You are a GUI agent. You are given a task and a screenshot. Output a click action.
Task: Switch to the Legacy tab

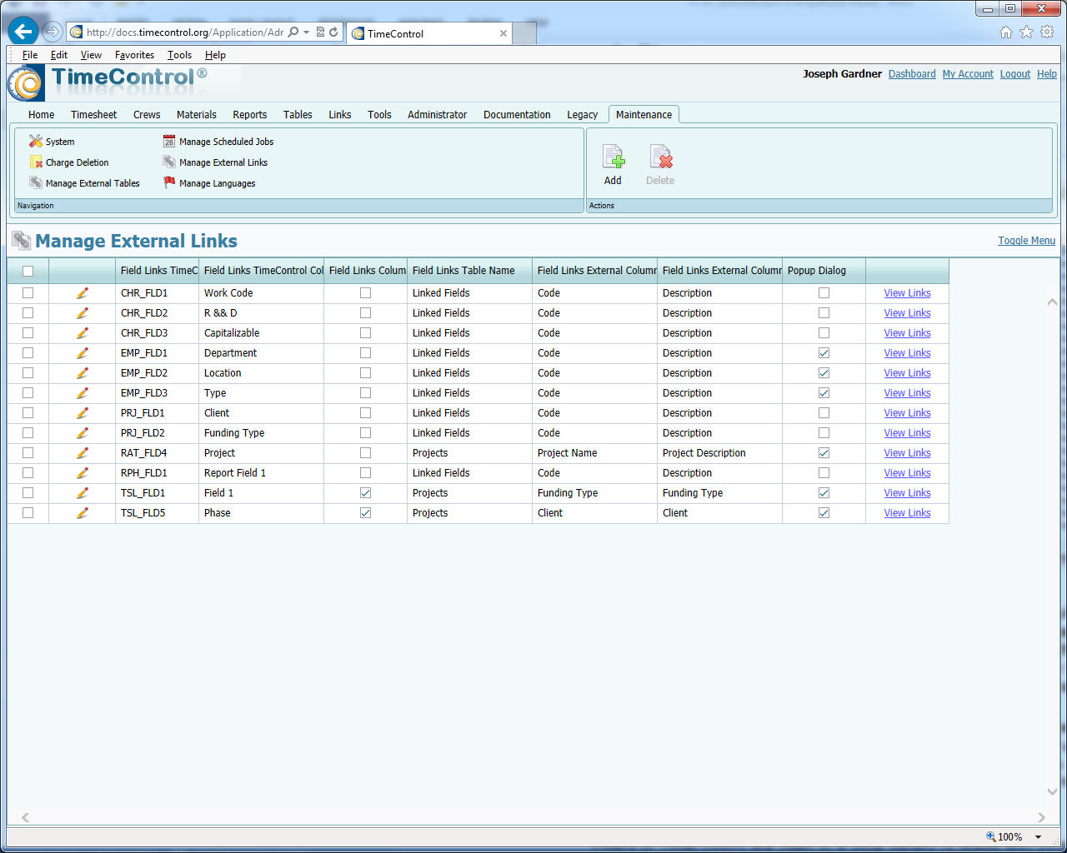pyautogui.click(x=582, y=115)
